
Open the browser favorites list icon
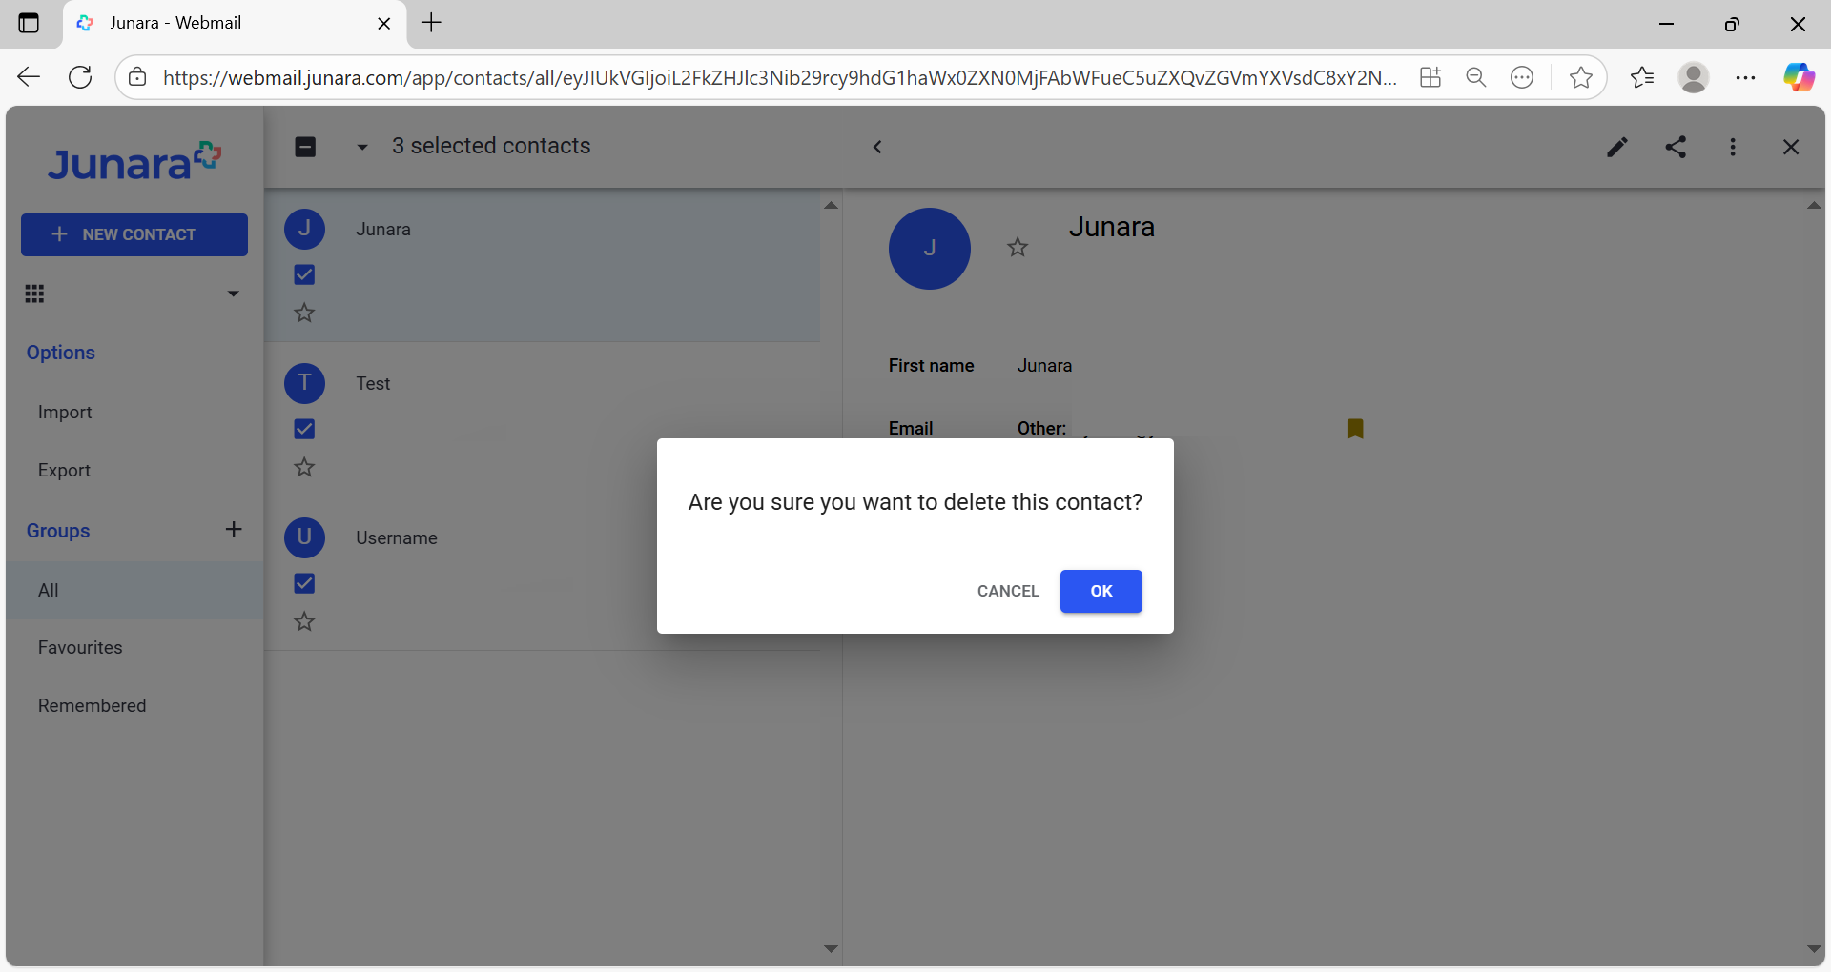(x=1642, y=77)
